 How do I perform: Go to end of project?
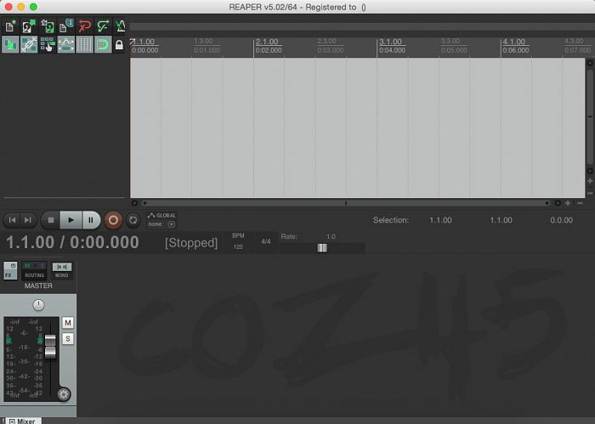point(28,220)
